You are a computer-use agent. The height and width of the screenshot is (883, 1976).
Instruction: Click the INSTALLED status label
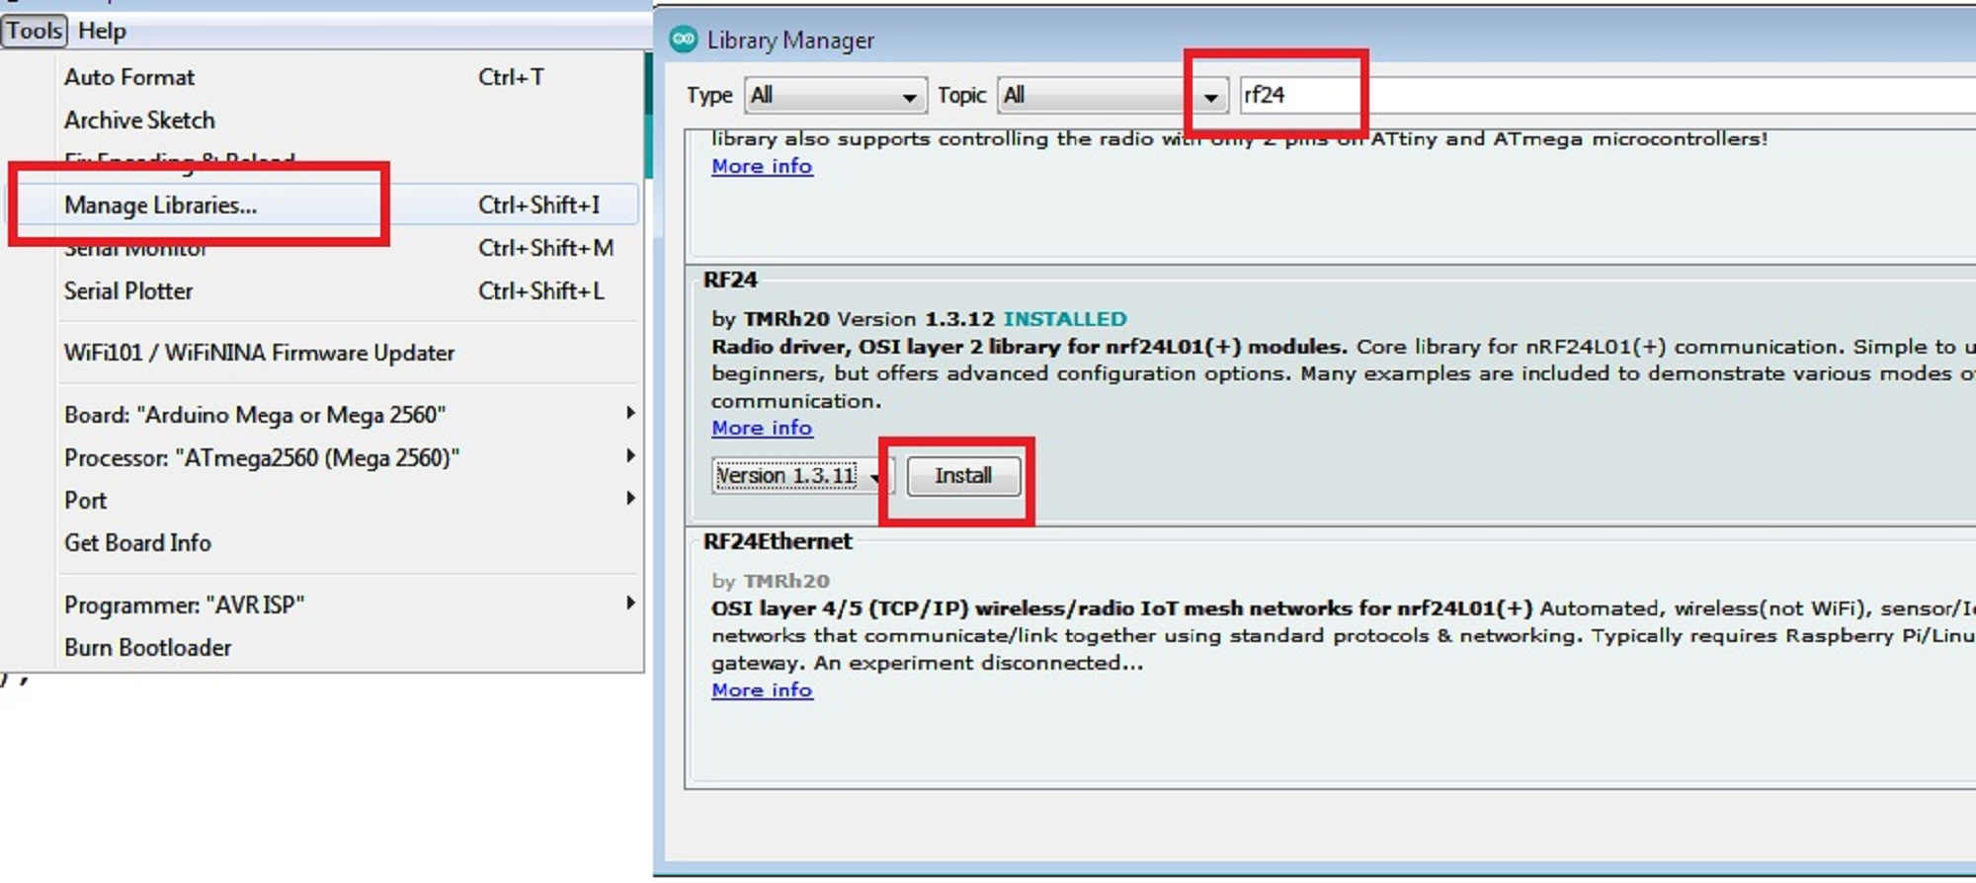[x=1065, y=319]
